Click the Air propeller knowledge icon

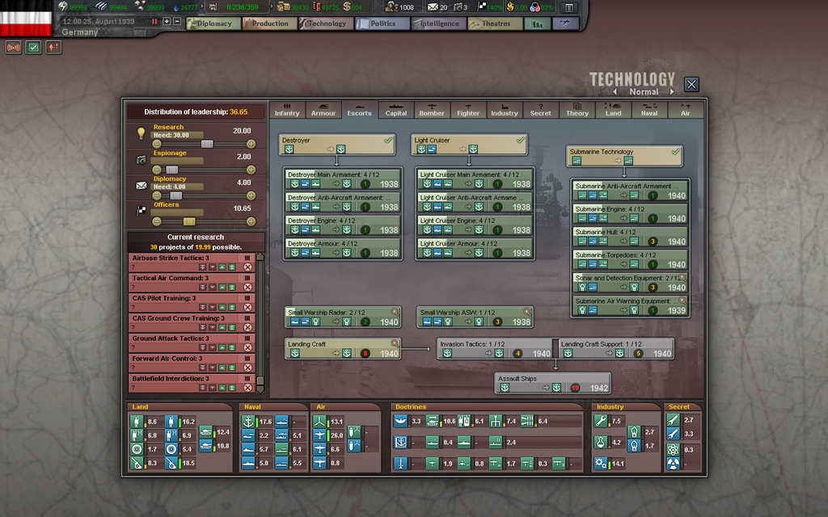coord(320,422)
